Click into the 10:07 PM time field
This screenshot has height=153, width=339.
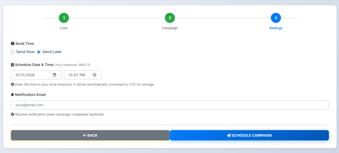tap(78, 75)
